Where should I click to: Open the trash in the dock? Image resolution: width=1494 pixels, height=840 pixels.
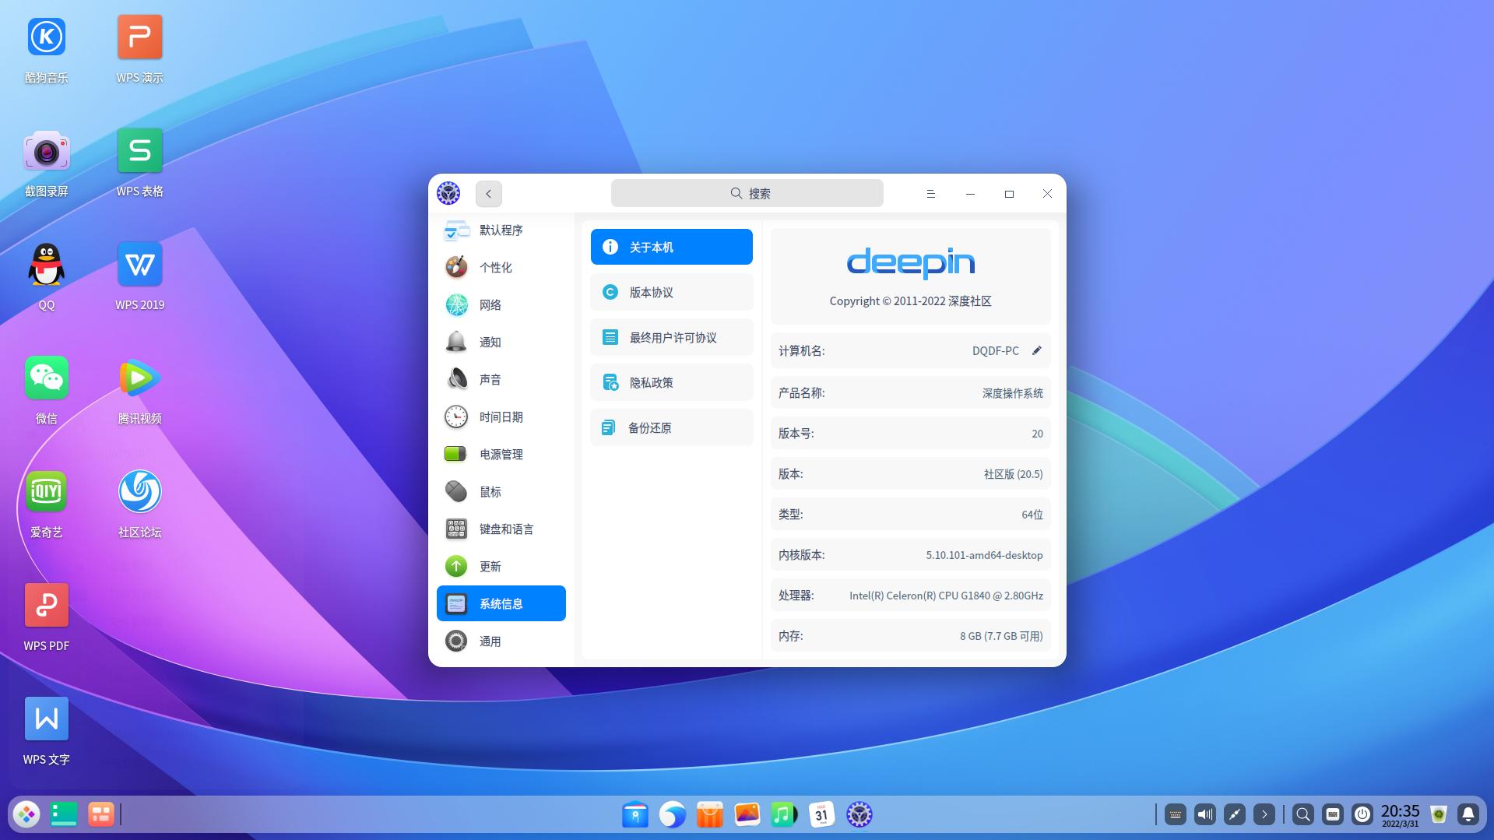[x=1439, y=814]
